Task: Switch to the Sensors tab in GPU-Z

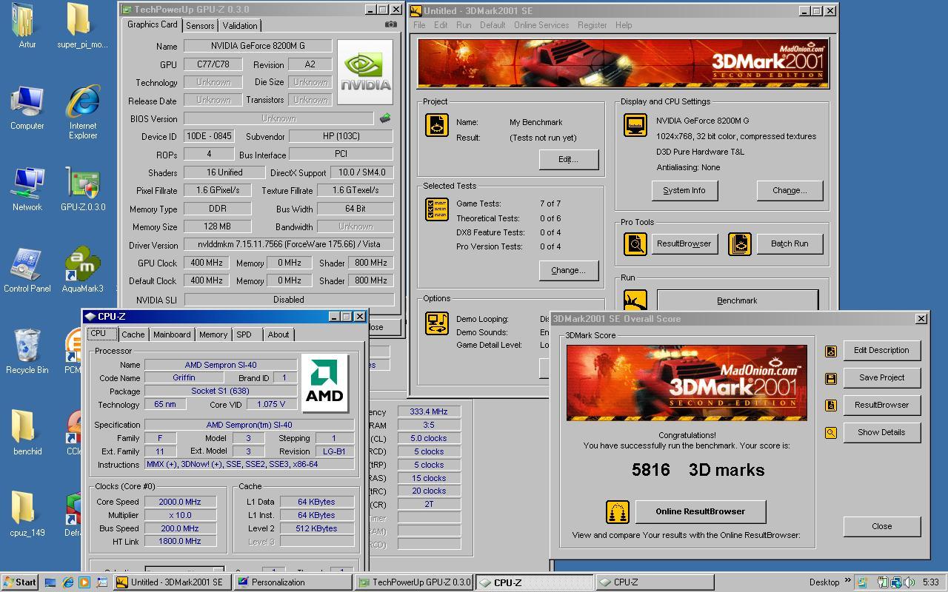Action: point(200,26)
